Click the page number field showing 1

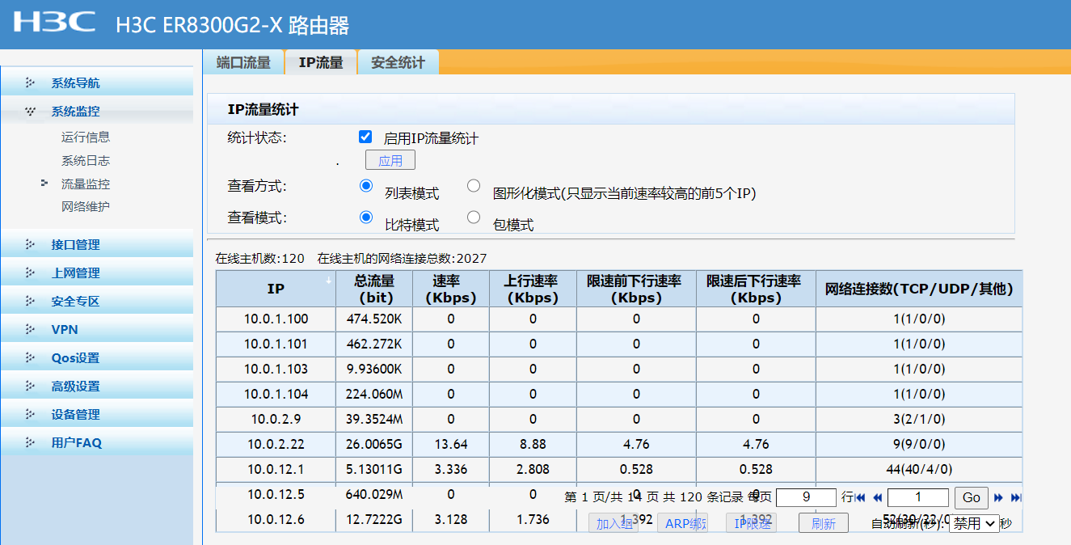[x=918, y=497]
